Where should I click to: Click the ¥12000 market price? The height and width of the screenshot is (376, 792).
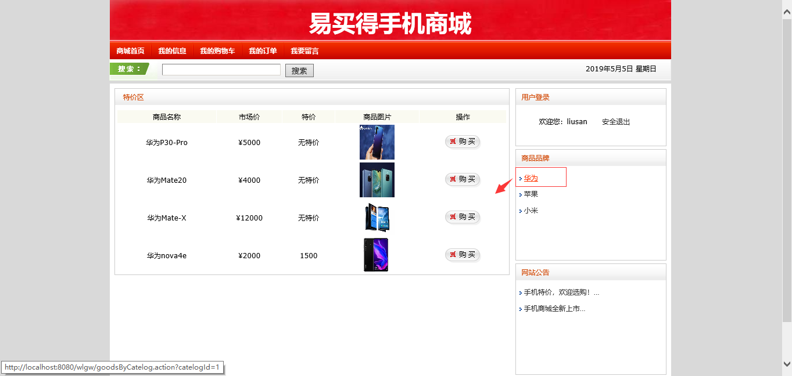[249, 218]
